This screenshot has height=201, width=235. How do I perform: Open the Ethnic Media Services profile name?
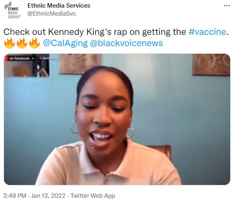pyautogui.click(x=59, y=6)
